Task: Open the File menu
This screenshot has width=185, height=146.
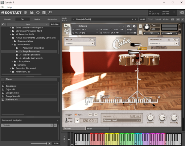Action: 2,7
